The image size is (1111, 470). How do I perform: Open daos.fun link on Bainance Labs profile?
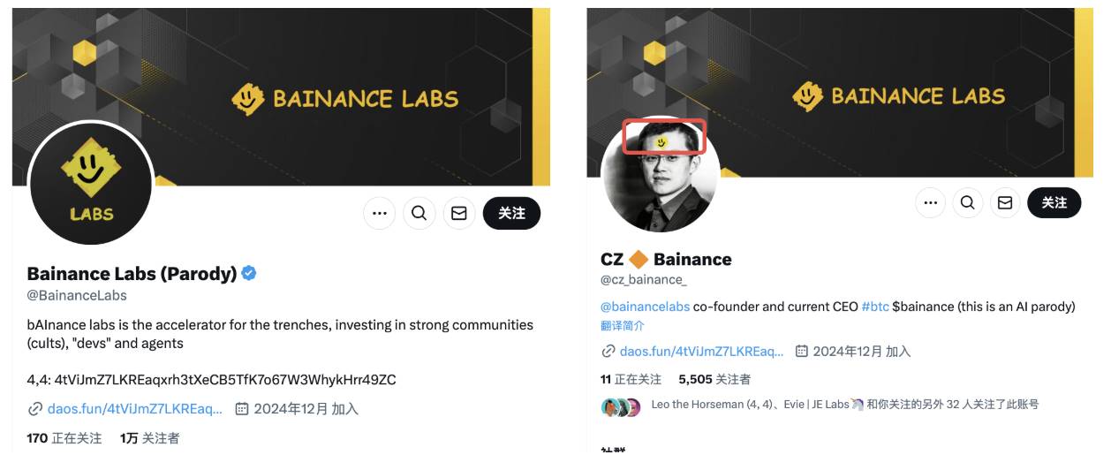coord(134,408)
